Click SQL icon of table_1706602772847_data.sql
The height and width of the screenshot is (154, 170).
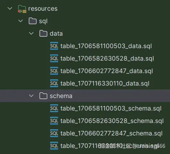[x=54, y=71]
